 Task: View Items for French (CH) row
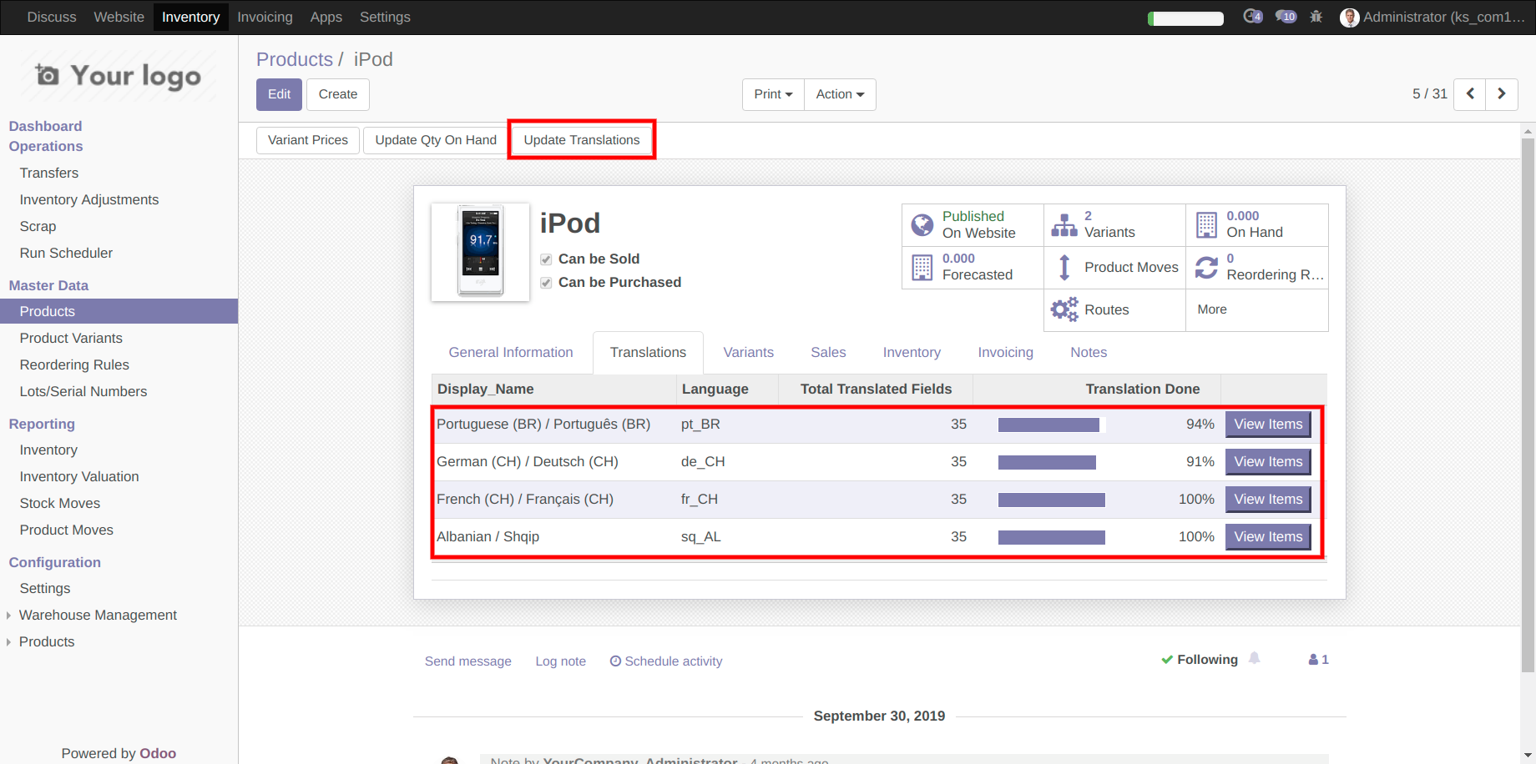(1268, 500)
